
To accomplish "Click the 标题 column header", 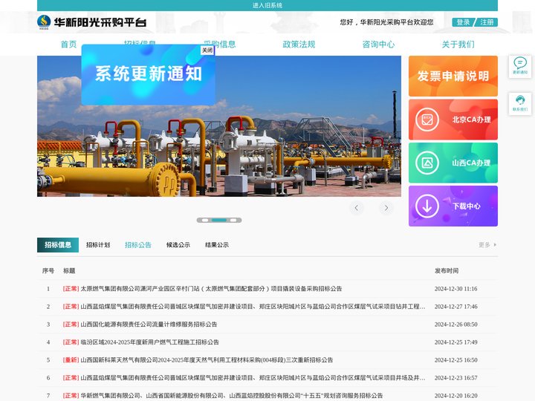I will click(69, 271).
